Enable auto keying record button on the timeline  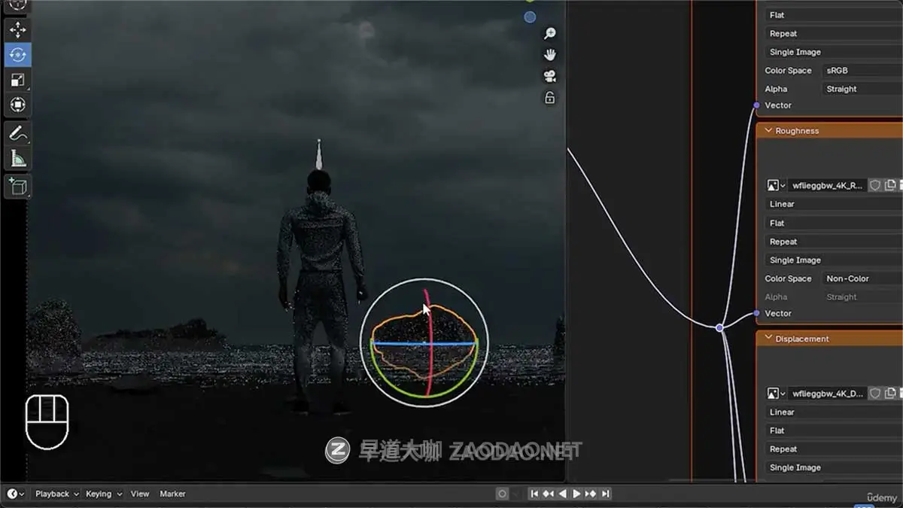(x=502, y=494)
